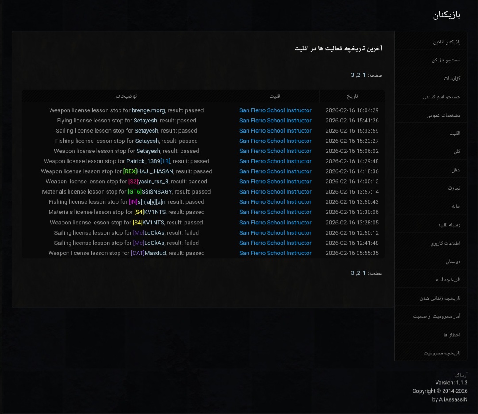
Task: Select وسیله نقلیه in the sidebar
Action: (432, 224)
